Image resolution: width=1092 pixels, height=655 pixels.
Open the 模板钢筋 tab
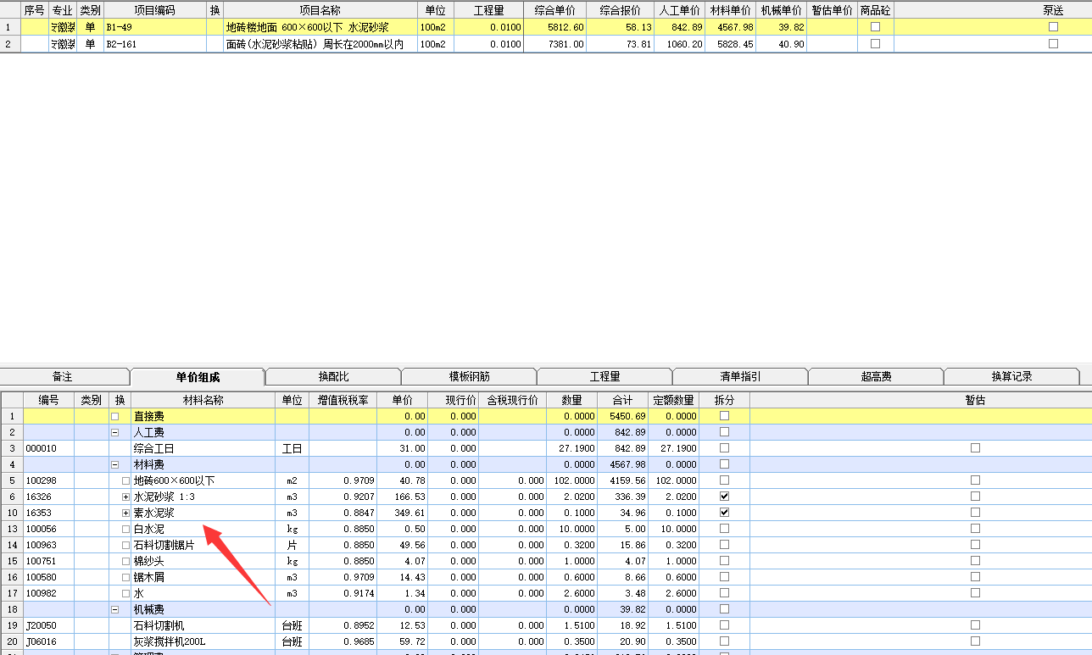469,376
